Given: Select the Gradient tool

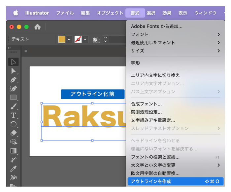Looking at the screenshot, I should pyautogui.click(x=14, y=151).
